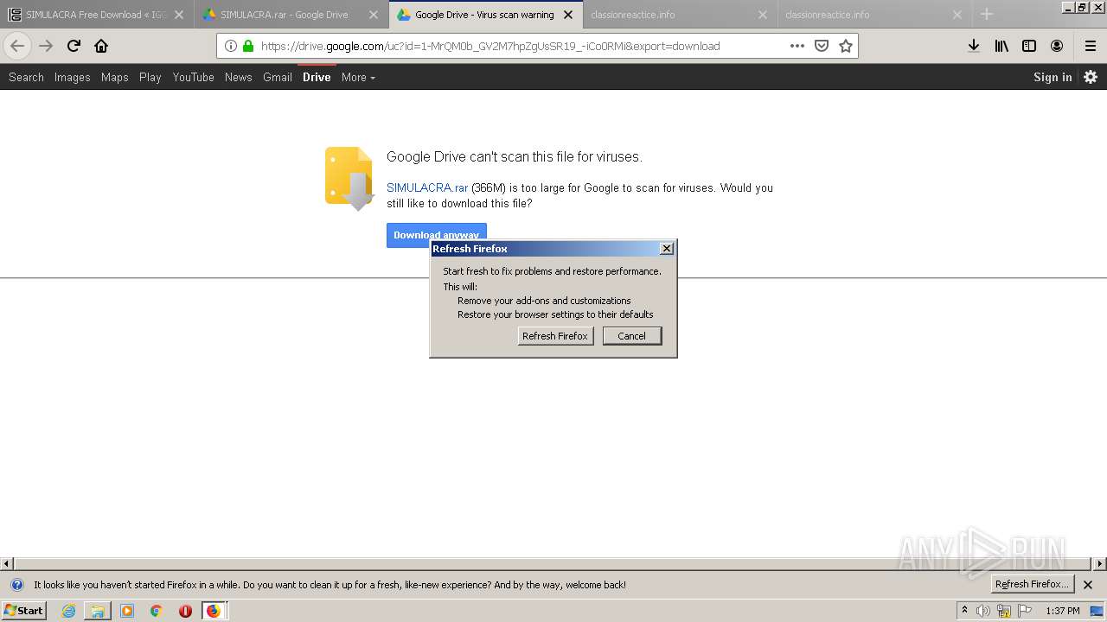Dismiss the notification bar with X

click(x=1088, y=585)
